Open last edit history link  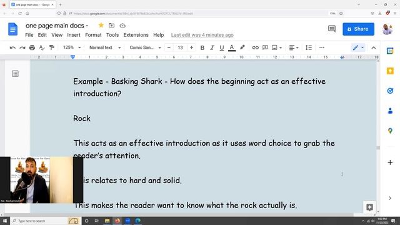point(202,35)
